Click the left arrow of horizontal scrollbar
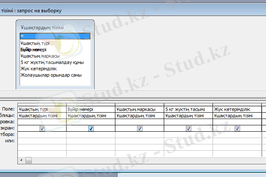Viewport: 266px width, 177px height. [x=21, y=160]
